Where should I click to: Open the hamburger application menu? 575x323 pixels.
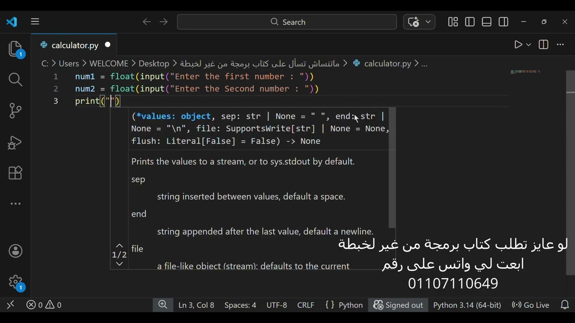pos(35,22)
